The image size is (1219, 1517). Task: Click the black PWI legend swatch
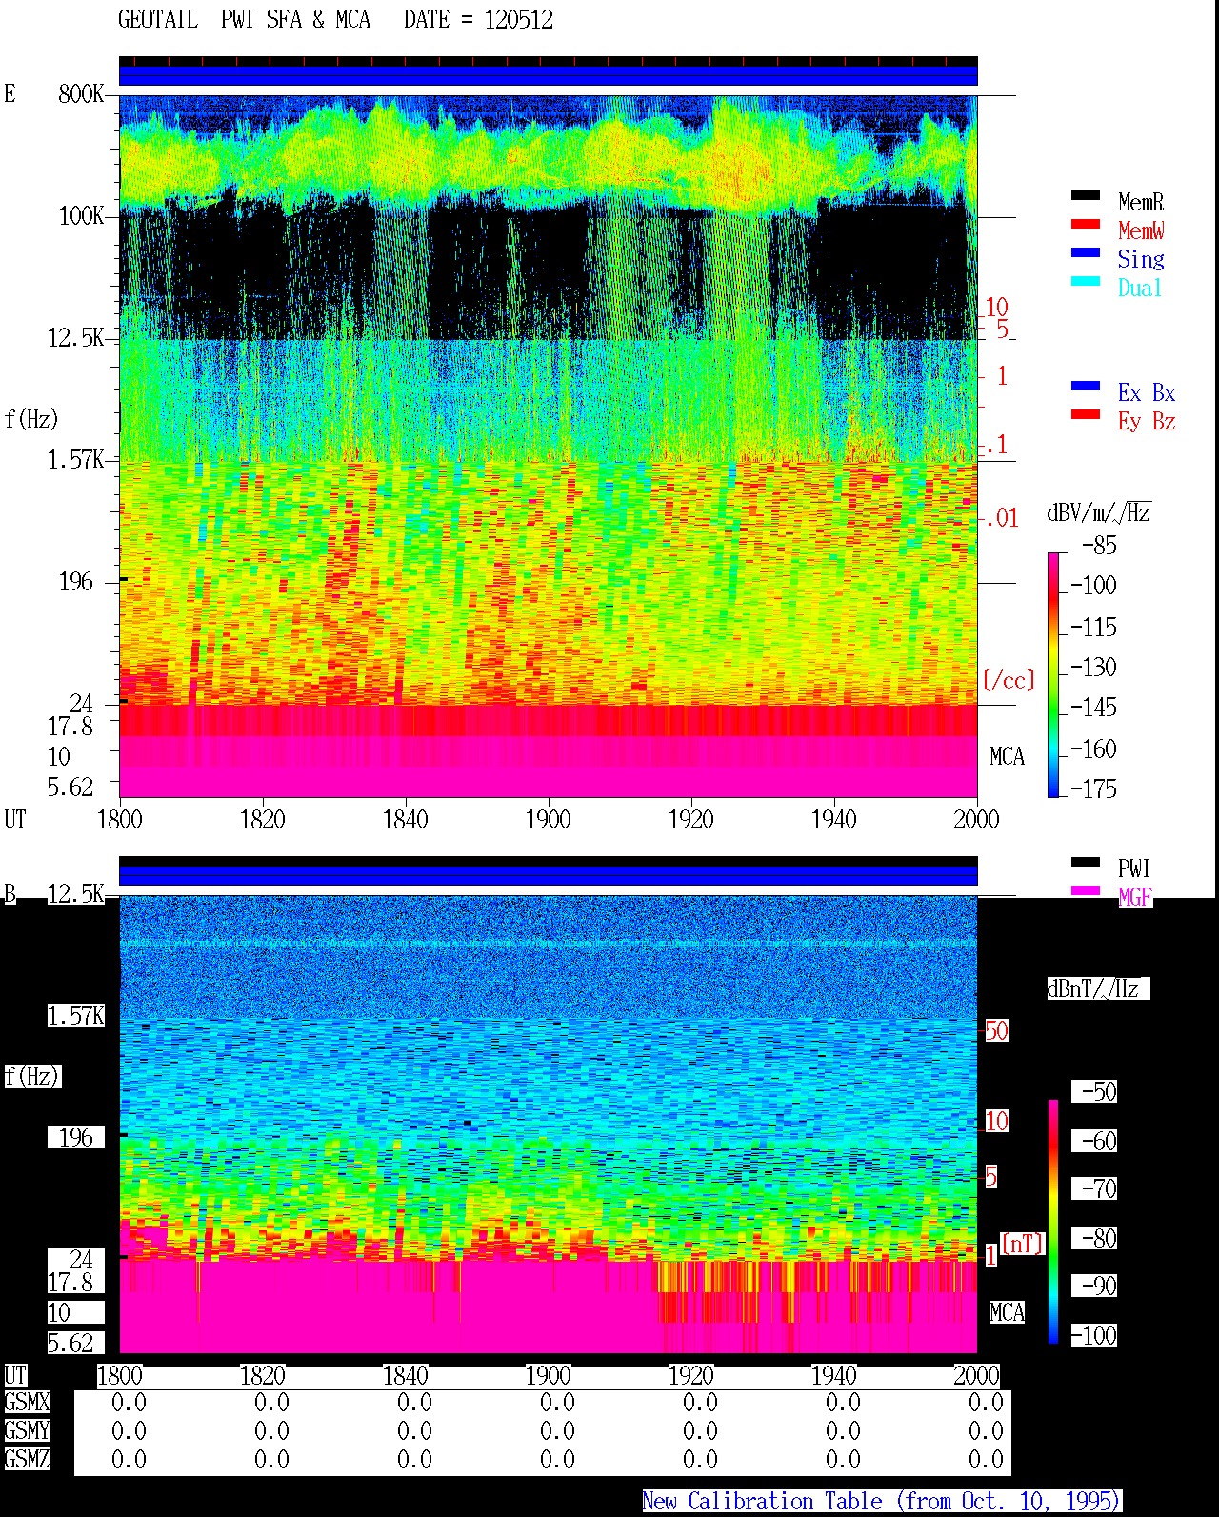(1086, 863)
